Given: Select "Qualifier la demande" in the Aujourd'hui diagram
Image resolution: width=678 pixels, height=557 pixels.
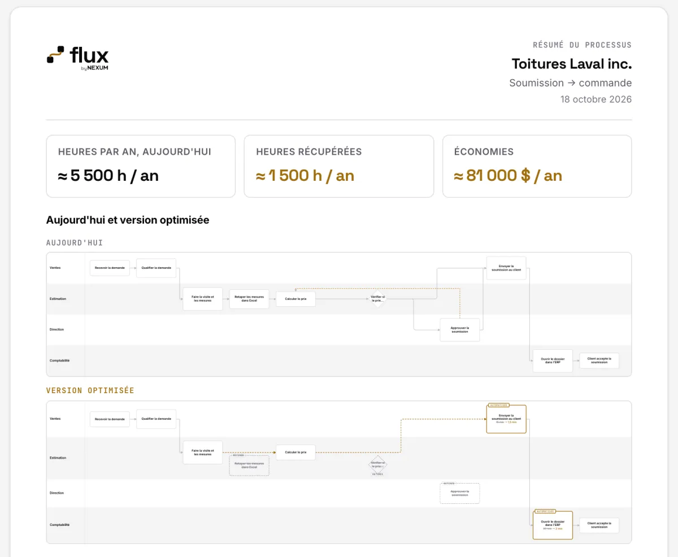Looking at the screenshot, I should point(157,268).
